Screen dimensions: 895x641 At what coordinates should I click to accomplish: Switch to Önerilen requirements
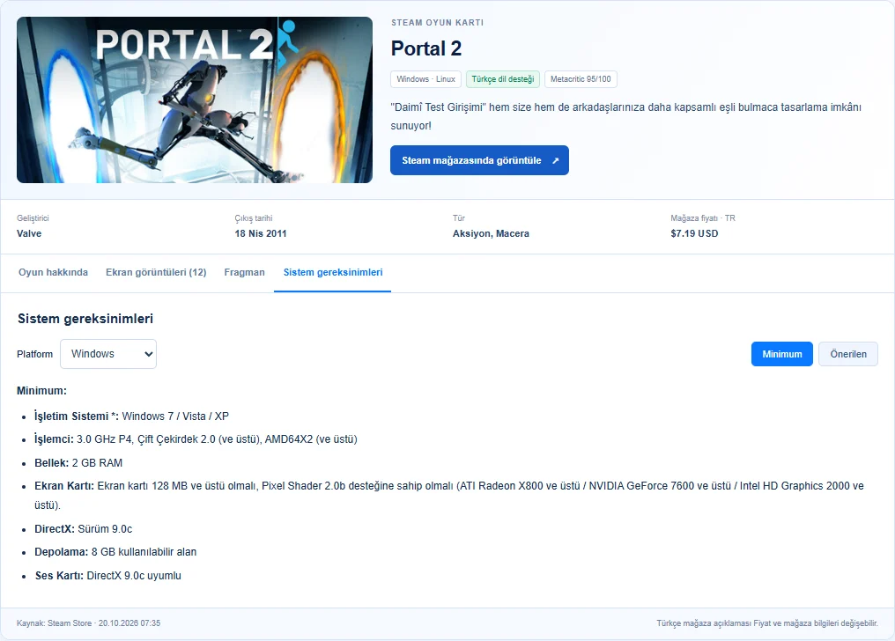click(x=848, y=354)
